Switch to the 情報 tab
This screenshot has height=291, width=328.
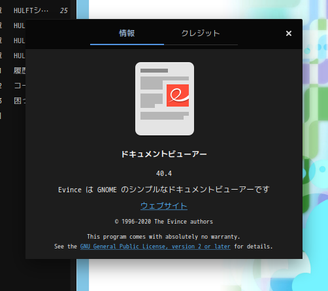point(127,33)
